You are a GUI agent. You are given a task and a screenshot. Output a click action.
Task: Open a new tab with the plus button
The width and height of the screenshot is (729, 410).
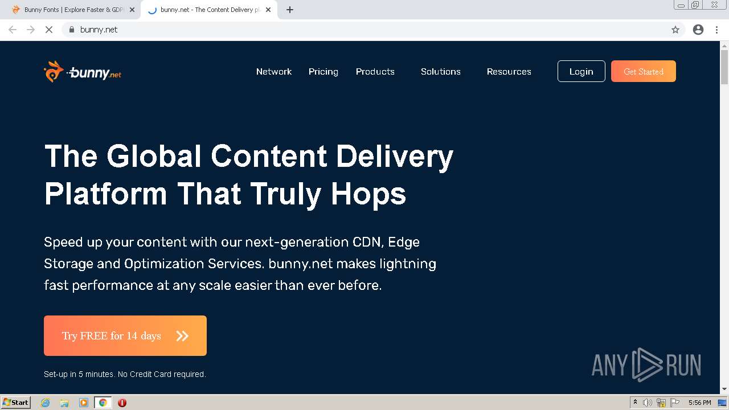290,10
